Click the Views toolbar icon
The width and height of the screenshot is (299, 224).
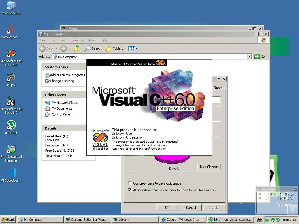tap(132, 49)
